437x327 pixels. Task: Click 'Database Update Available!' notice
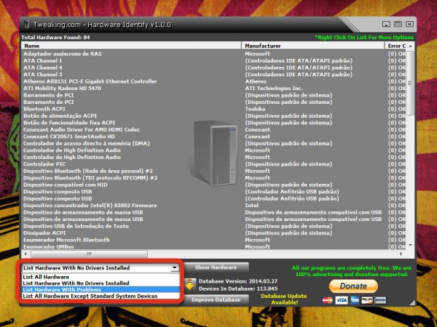(x=284, y=299)
